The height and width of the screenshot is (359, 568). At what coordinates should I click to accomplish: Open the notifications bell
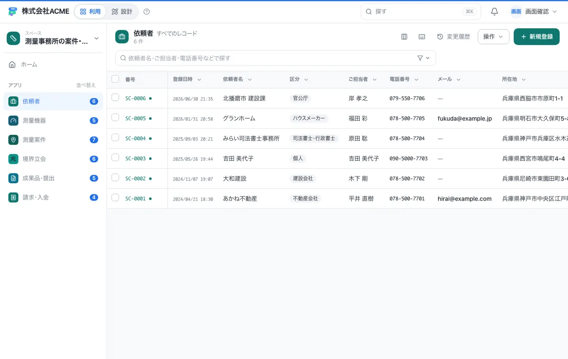494,12
